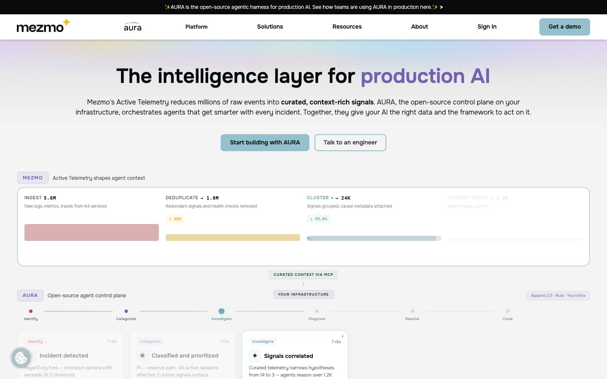Select the Investigate timeline step
This screenshot has width=607, height=379.
click(x=221, y=314)
